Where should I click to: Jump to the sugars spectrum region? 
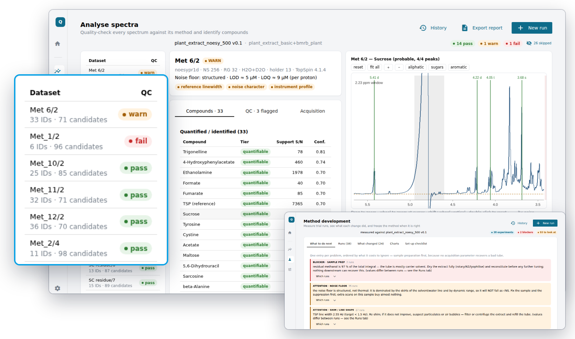[437, 67]
